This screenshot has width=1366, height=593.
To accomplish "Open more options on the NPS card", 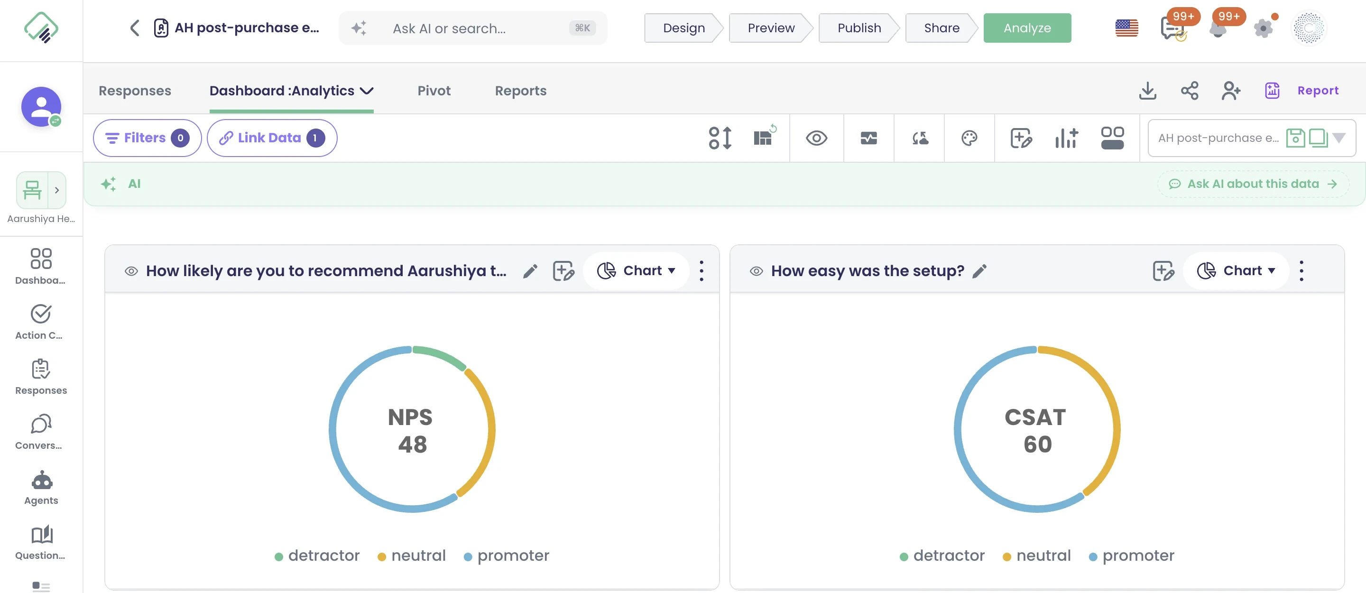I will pos(701,270).
